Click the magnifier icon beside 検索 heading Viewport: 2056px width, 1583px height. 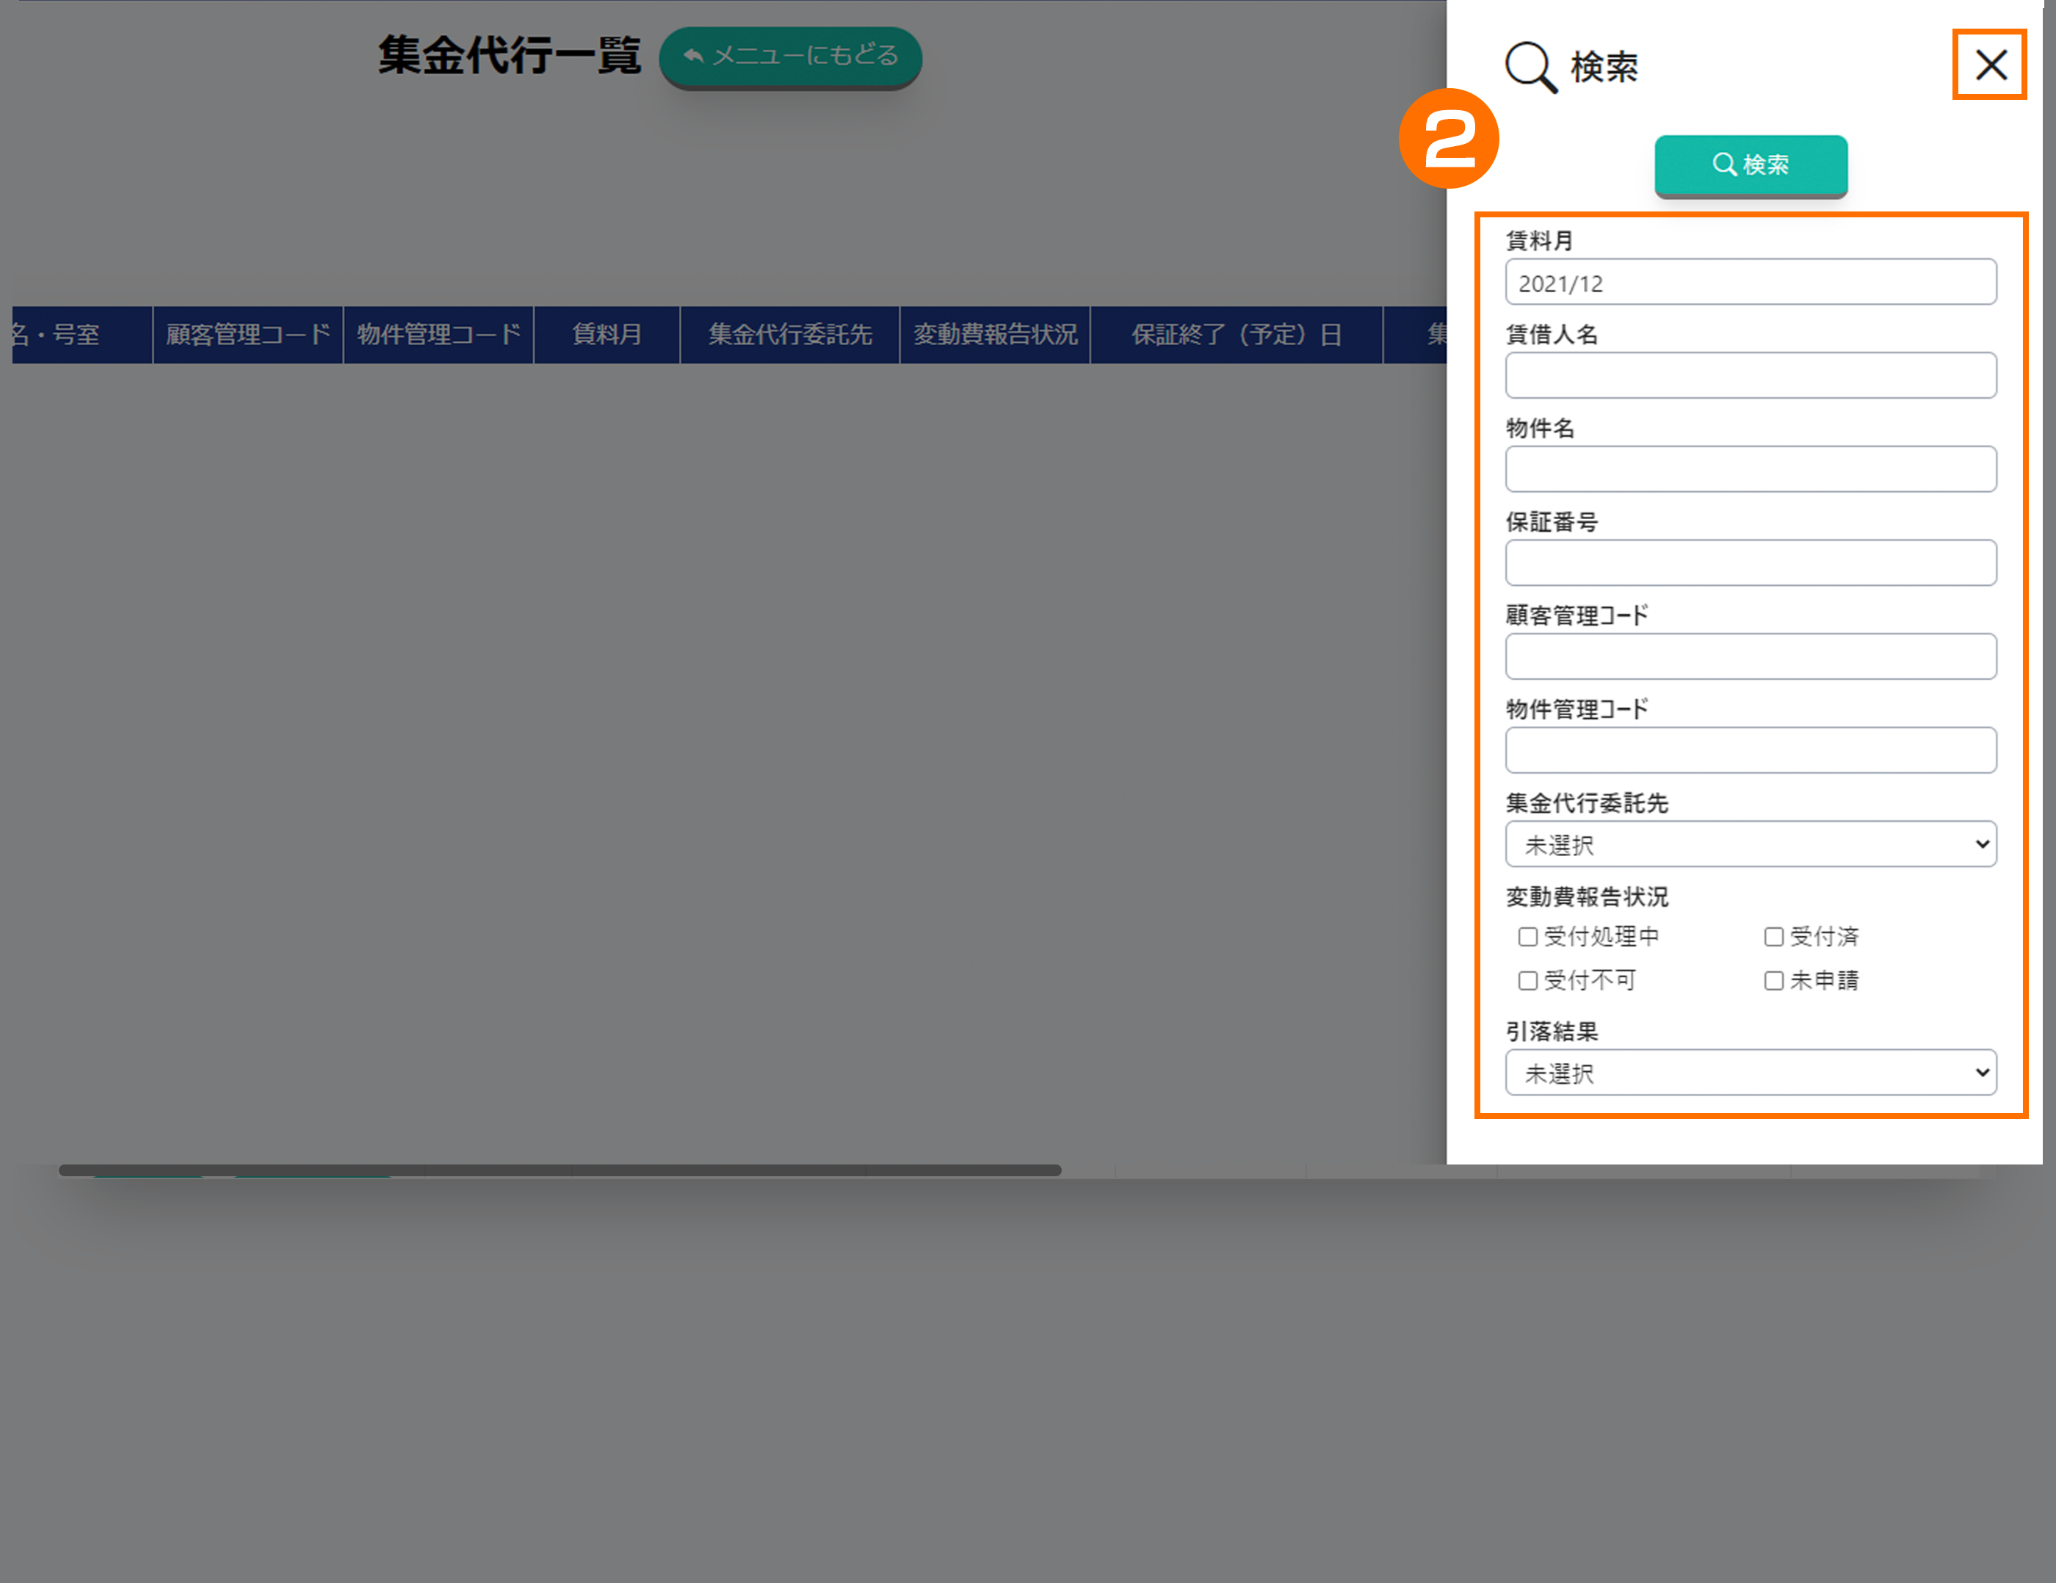pos(1530,67)
